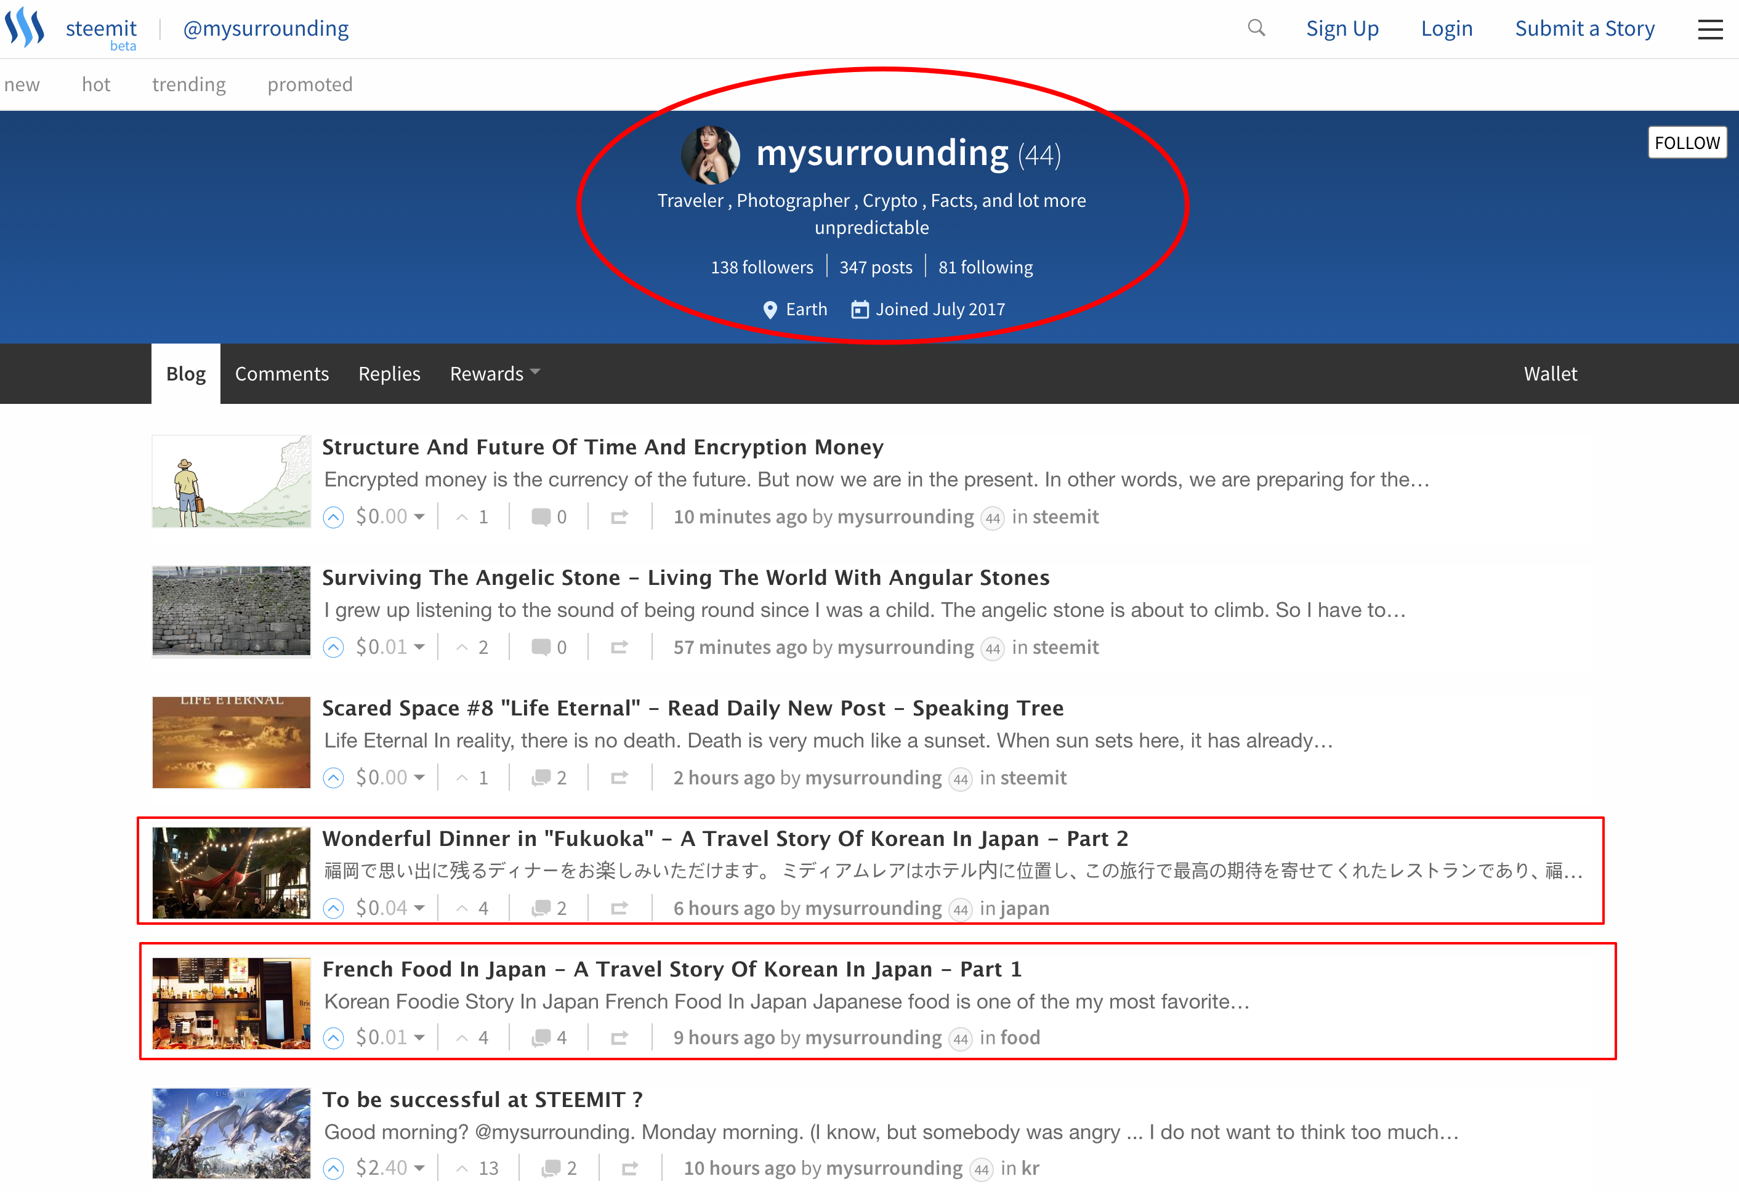This screenshot has width=1739, height=1192.
Task: Select the 'trending' feed filter
Action: [188, 84]
